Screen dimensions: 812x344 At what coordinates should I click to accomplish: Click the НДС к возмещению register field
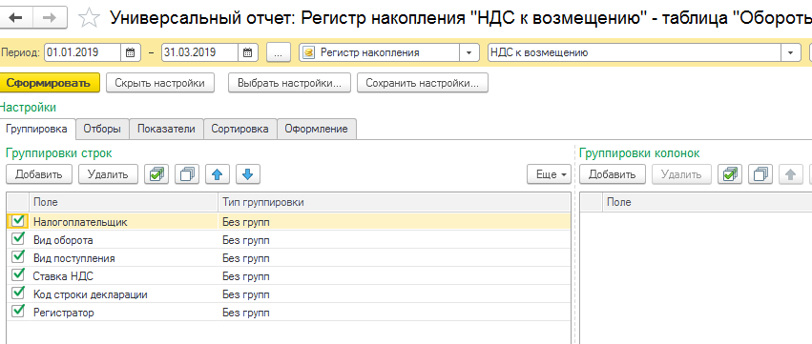pos(635,52)
